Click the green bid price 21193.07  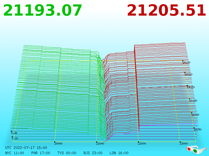(x=43, y=10)
